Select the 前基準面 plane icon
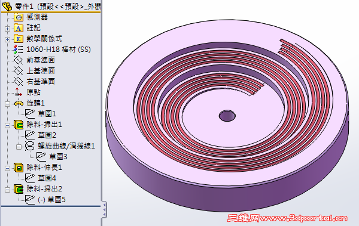 point(19,60)
